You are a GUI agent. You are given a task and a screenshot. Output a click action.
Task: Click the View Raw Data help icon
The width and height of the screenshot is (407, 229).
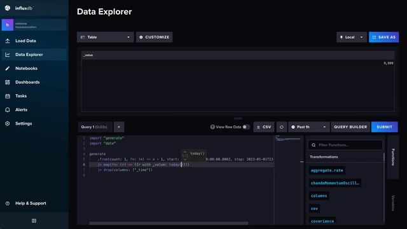click(x=212, y=127)
